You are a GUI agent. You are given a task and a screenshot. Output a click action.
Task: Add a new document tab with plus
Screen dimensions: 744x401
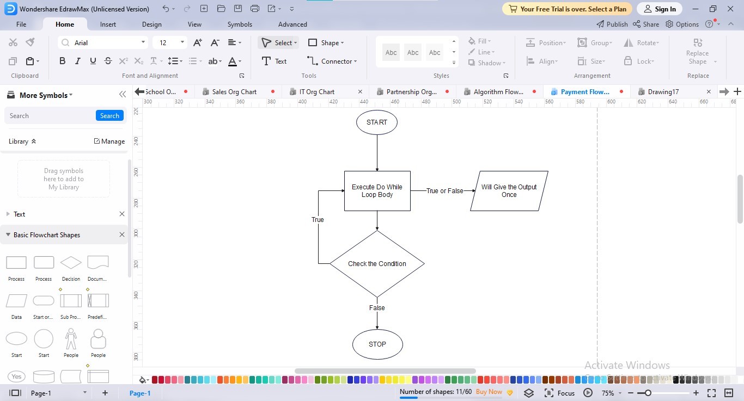coord(737,91)
